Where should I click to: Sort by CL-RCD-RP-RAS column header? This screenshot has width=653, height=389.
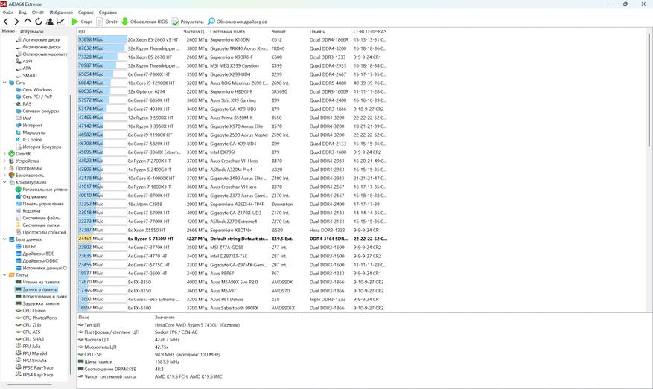pyautogui.click(x=371, y=32)
